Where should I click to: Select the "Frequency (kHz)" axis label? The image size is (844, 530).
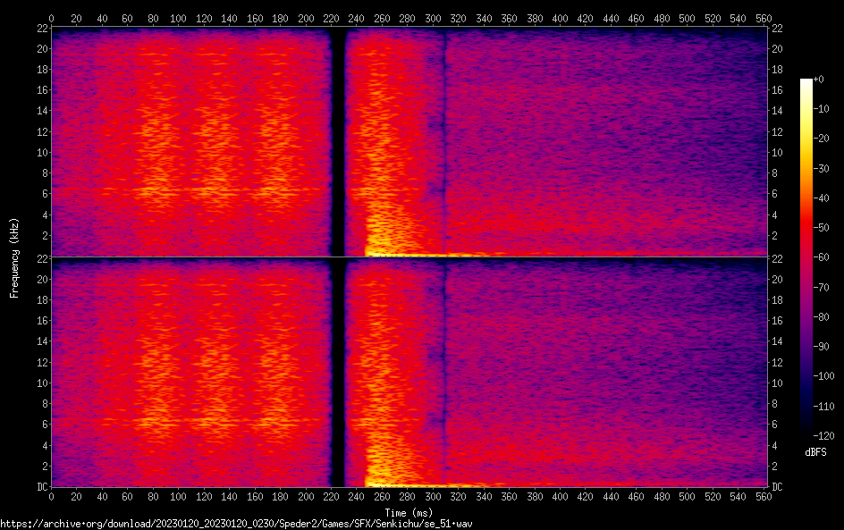click(x=14, y=257)
